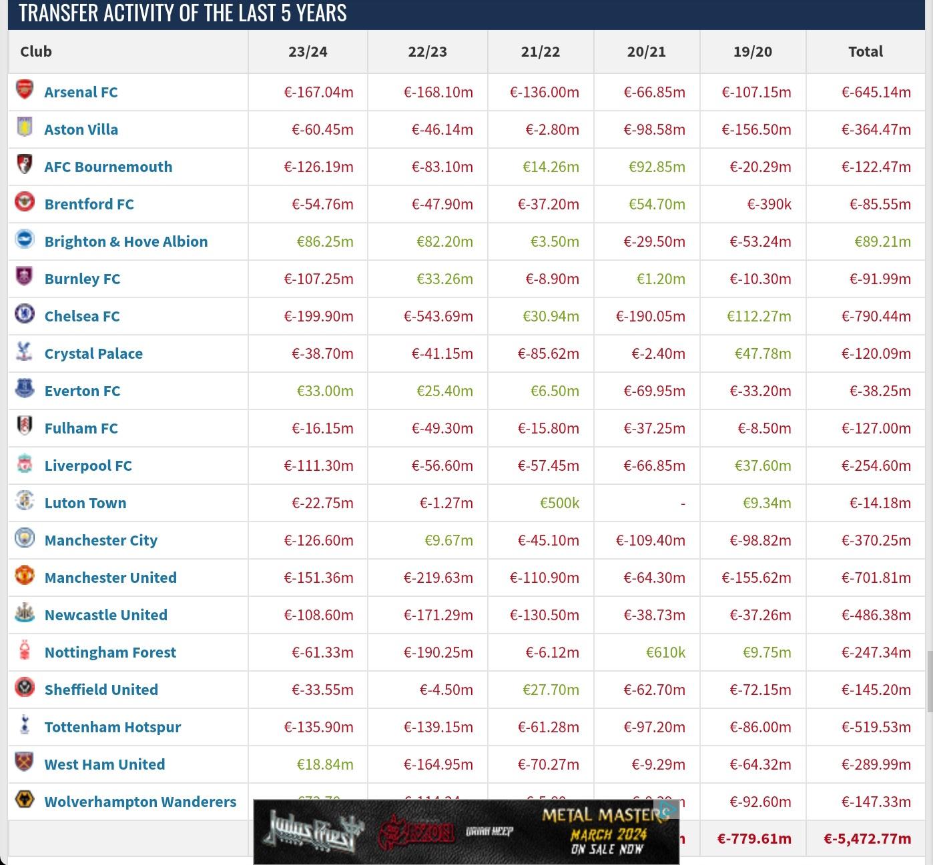Open the Everton FC club link
This screenshot has height=865, width=933.
tap(82, 391)
